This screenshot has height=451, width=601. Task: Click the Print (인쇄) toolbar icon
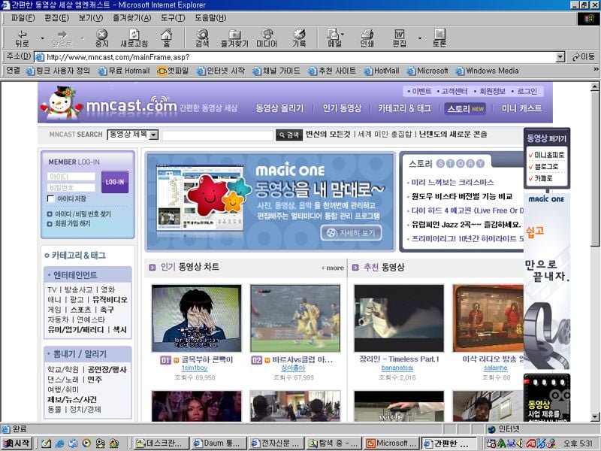tap(367, 38)
